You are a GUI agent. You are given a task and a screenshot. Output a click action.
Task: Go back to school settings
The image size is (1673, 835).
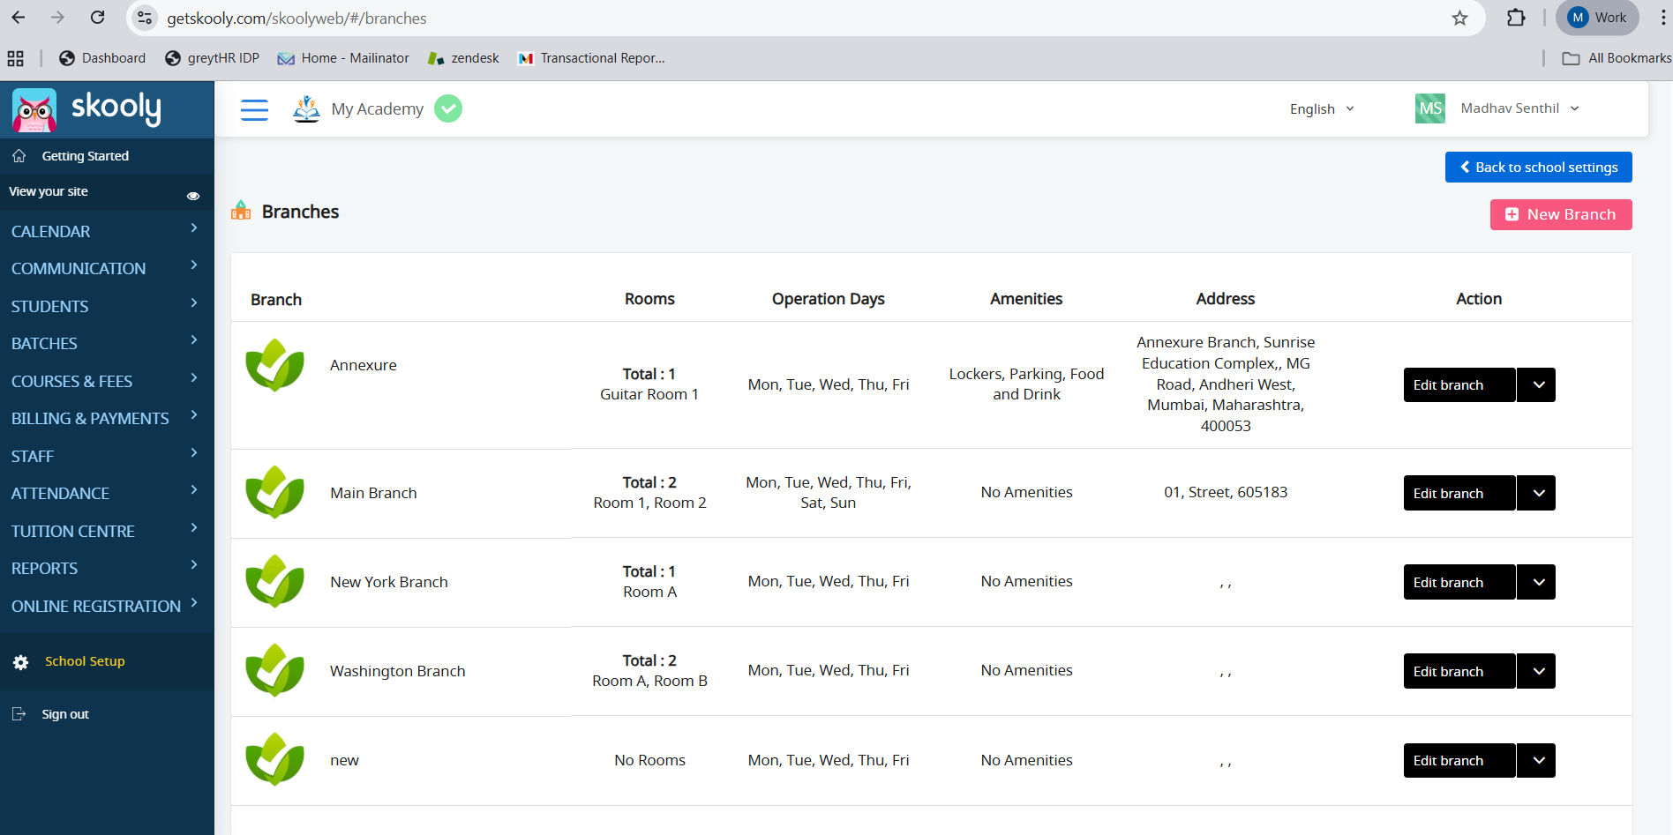[x=1538, y=168]
